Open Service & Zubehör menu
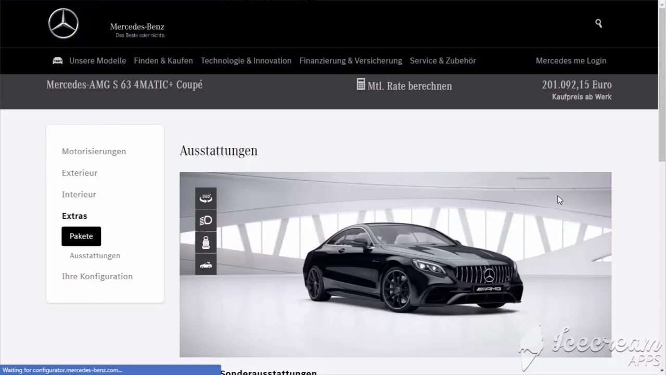Screen dimensions: 666x375 point(443,60)
